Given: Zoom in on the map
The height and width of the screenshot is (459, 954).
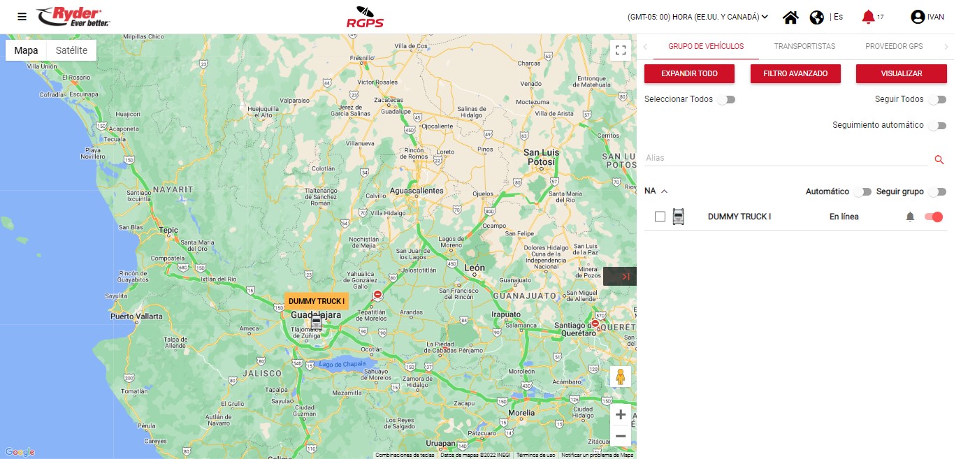Looking at the screenshot, I should coord(620,414).
